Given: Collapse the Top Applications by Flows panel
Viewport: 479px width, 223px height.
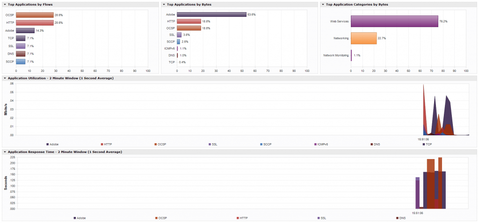Looking at the screenshot, I should pos(5,4).
